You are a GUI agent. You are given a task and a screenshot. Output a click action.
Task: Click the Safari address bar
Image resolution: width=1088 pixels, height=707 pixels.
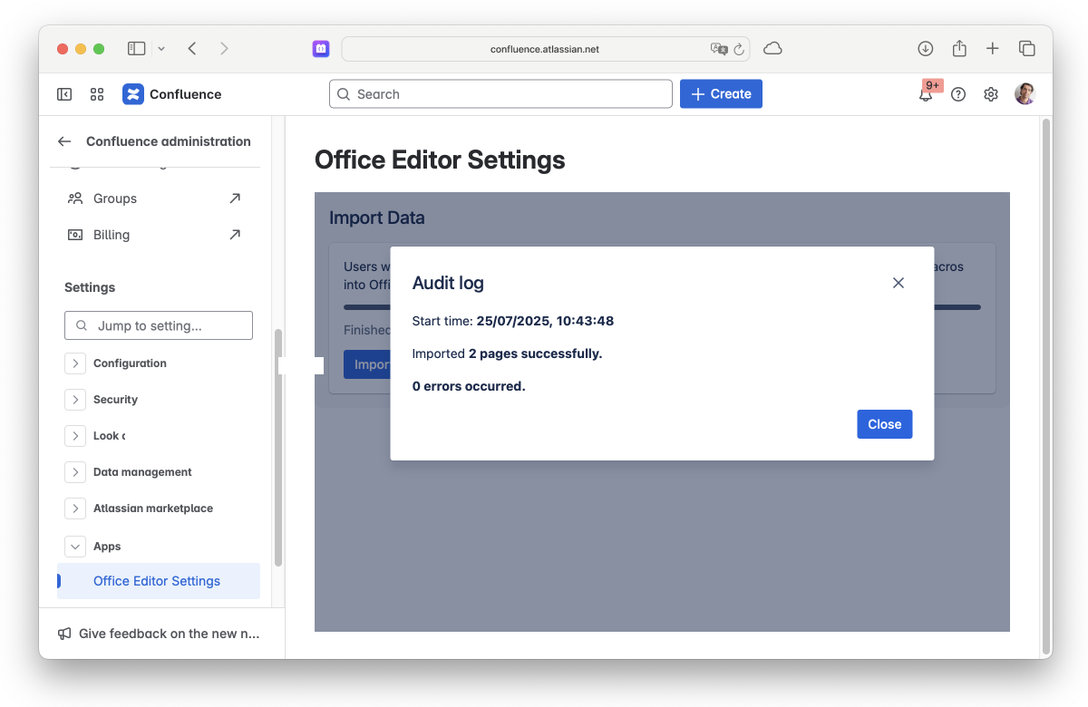(x=545, y=49)
